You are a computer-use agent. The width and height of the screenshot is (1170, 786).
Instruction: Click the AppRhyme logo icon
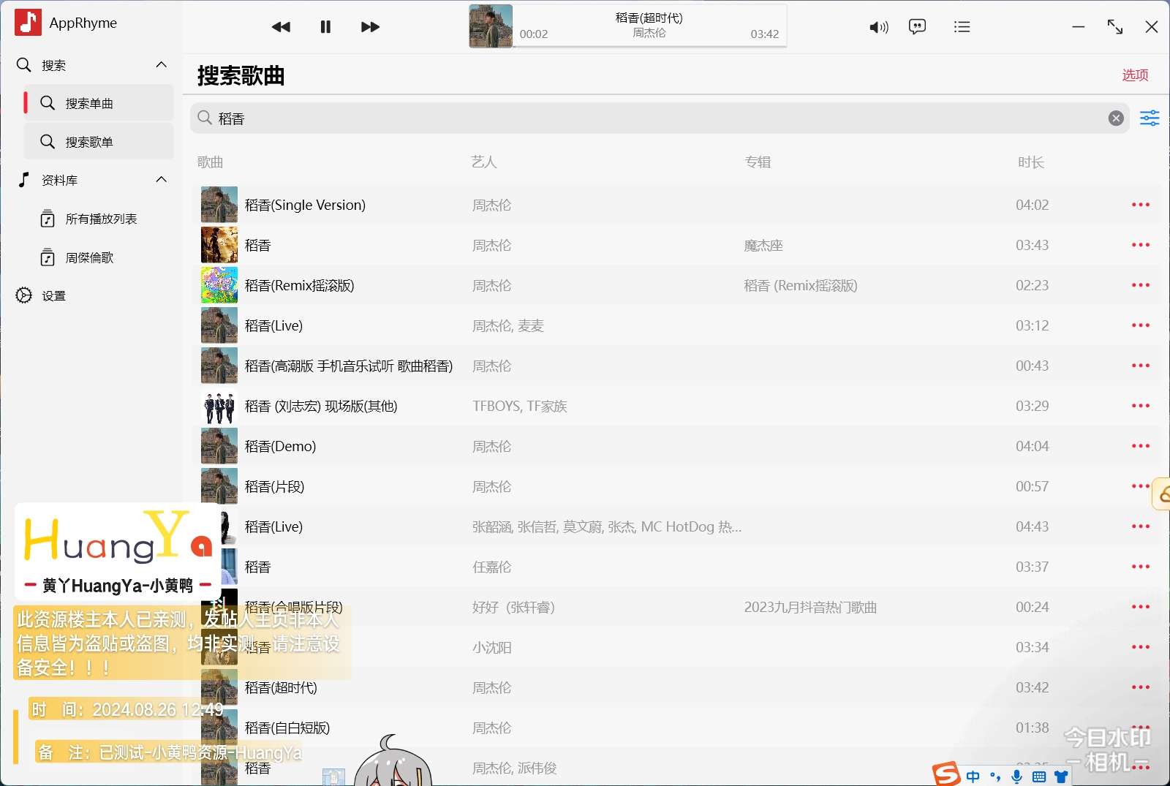click(28, 23)
